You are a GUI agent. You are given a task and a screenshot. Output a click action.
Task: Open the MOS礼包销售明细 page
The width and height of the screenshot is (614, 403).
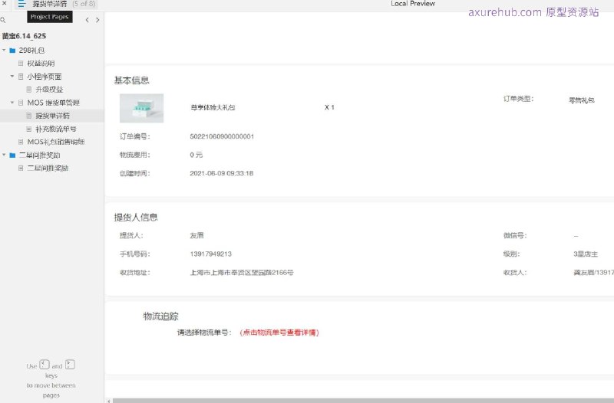(x=56, y=142)
